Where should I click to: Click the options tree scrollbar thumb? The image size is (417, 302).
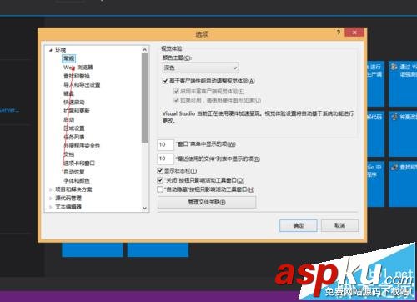click(145, 98)
